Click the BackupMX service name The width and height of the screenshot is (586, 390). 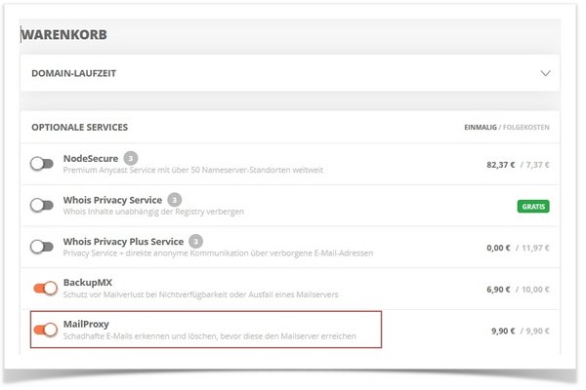coord(88,283)
